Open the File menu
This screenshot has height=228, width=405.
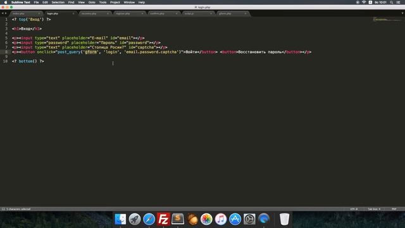coord(37,3)
